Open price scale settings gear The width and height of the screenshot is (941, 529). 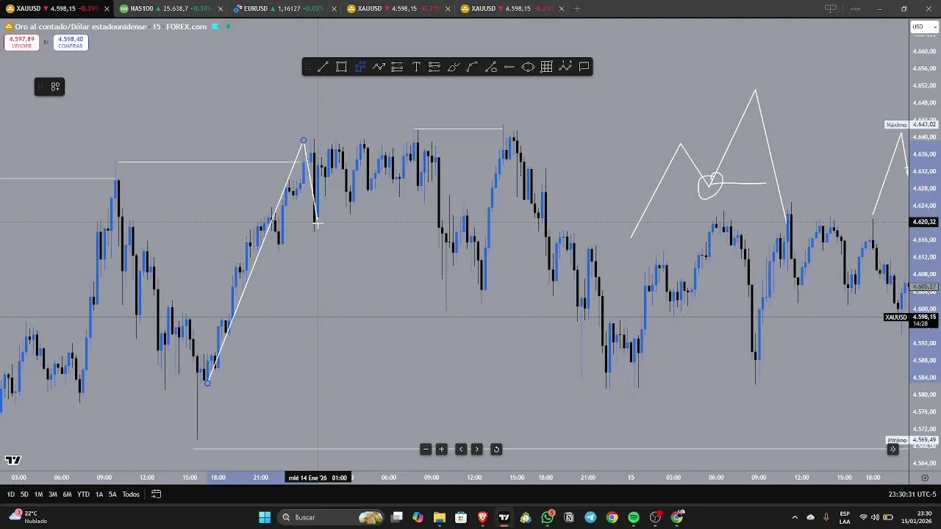[925, 478]
